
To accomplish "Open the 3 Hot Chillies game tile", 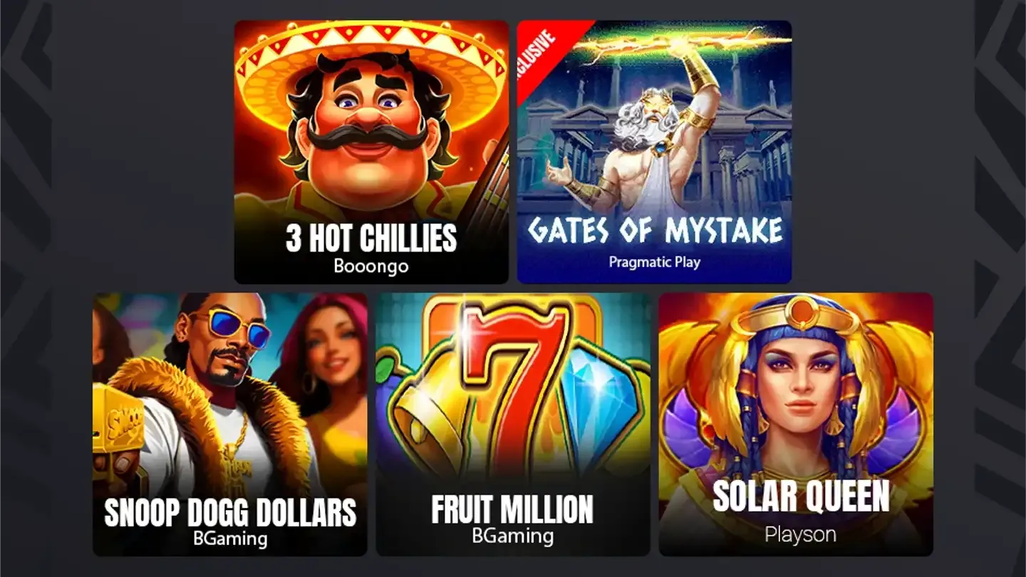I will [371, 152].
